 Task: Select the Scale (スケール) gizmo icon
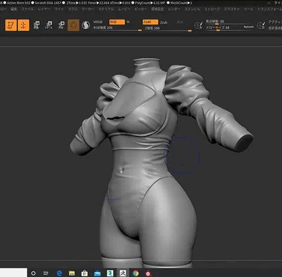(49, 25)
